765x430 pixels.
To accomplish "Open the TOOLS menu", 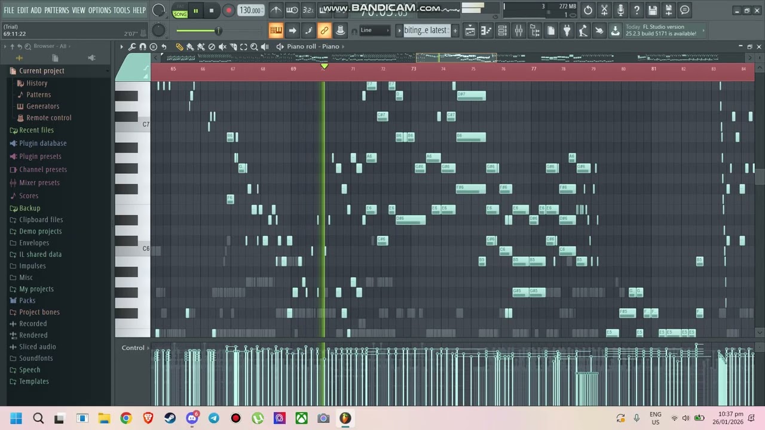I will pos(121,10).
